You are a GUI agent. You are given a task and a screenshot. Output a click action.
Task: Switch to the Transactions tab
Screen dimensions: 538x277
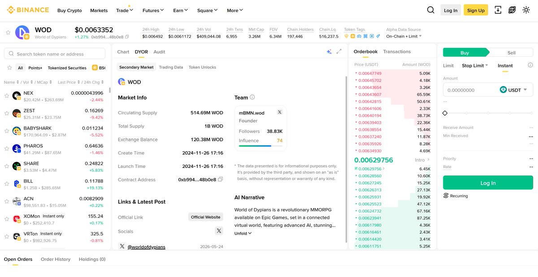point(397,51)
